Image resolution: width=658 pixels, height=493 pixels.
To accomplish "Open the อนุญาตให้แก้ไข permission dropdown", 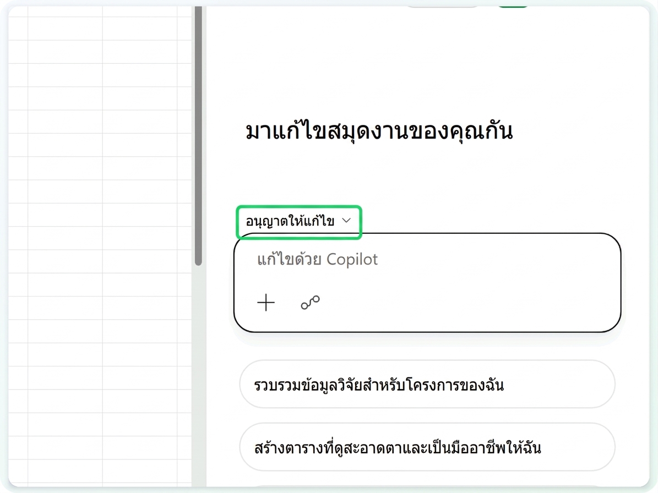I will pos(298,221).
